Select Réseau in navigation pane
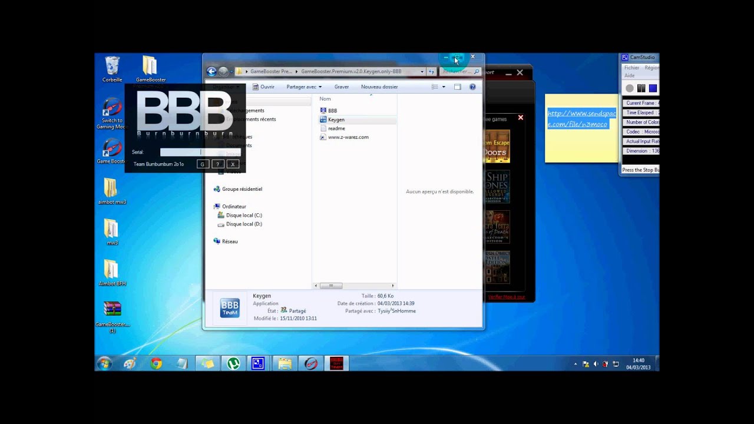Image resolution: width=754 pixels, height=424 pixels. point(226,241)
